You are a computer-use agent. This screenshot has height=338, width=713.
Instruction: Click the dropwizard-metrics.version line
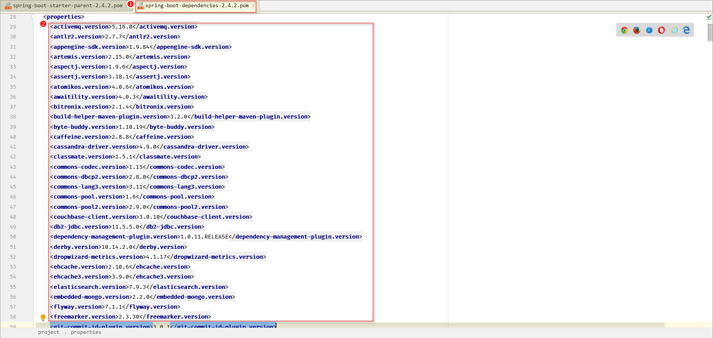click(158, 257)
